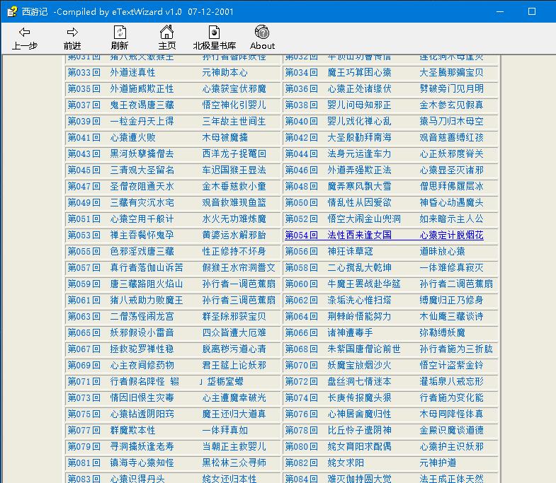Open chapter 第064回 荆棘岭悟能努力
556x483 pixels.
[x=384, y=317]
